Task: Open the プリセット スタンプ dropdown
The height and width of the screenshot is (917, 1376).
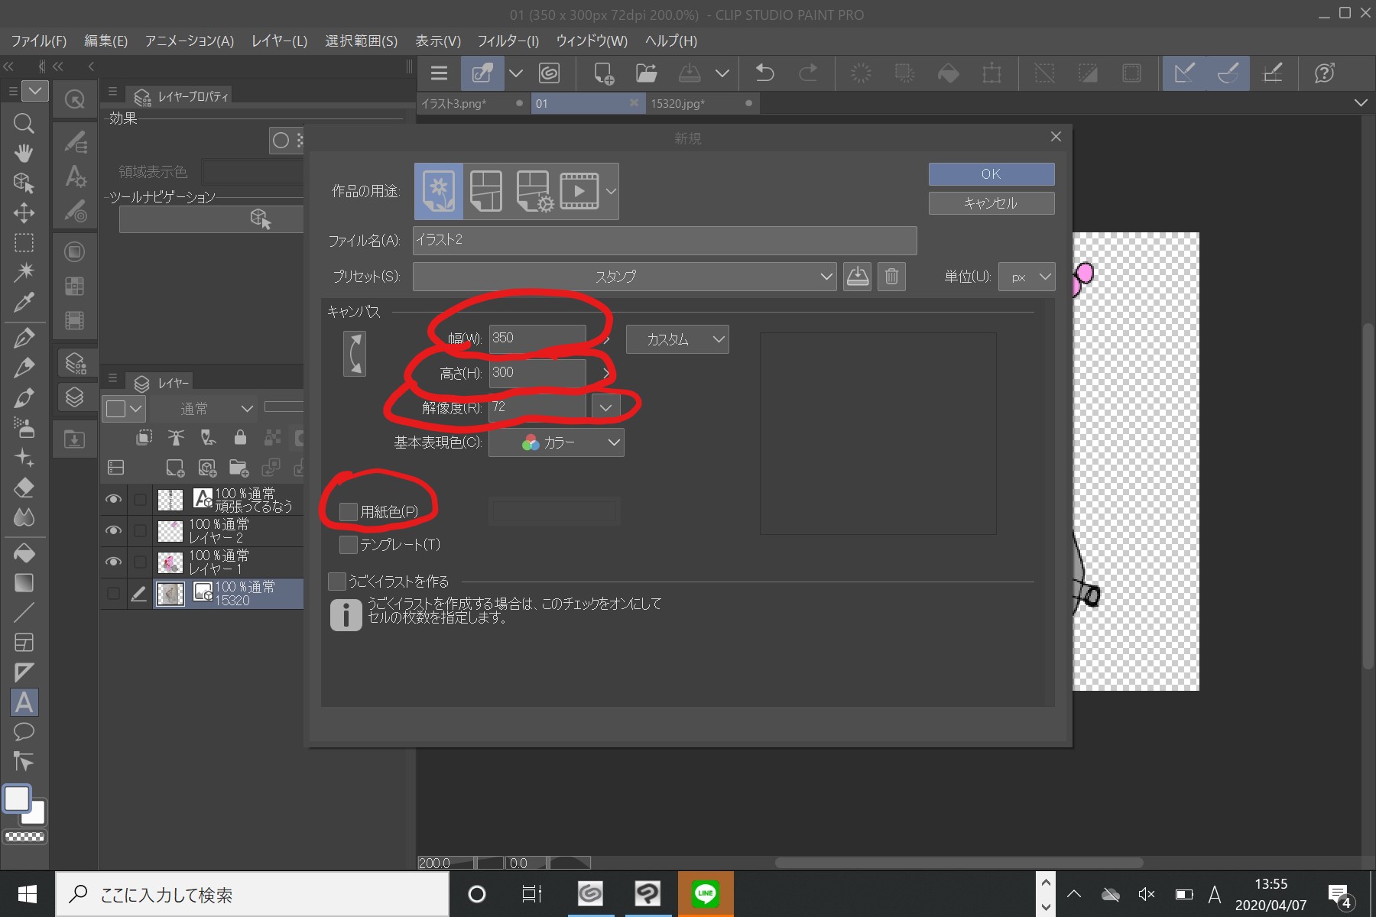Action: [x=625, y=277]
